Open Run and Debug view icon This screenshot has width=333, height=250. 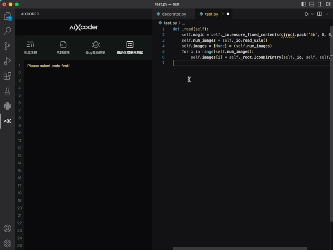coord(7,61)
